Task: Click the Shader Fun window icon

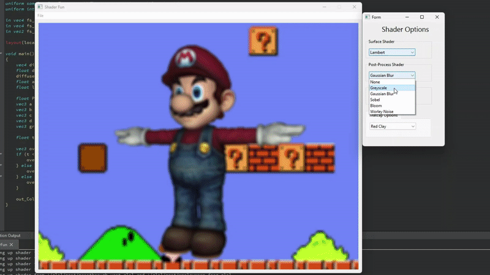Action: tap(40, 7)
